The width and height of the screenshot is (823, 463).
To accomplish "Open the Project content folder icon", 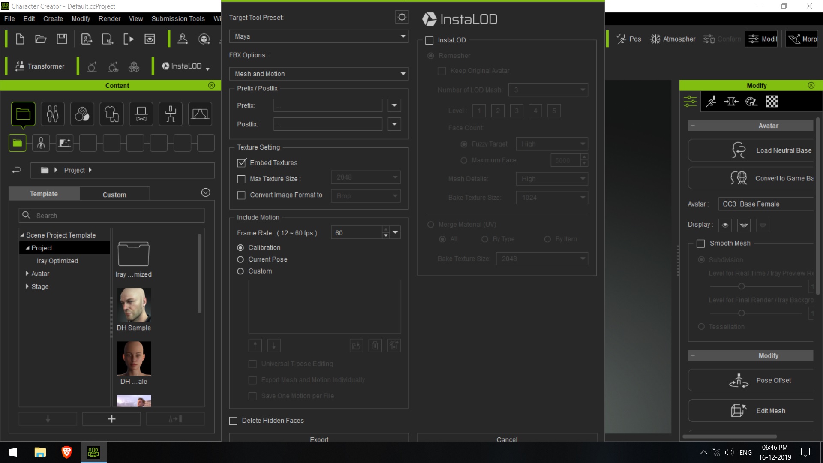I will click(23, 114).
